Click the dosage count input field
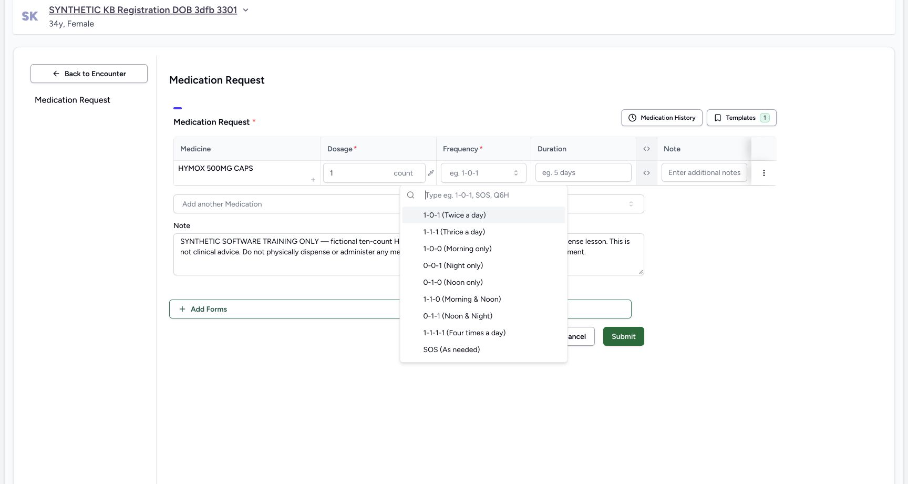 tap(374, 173)
